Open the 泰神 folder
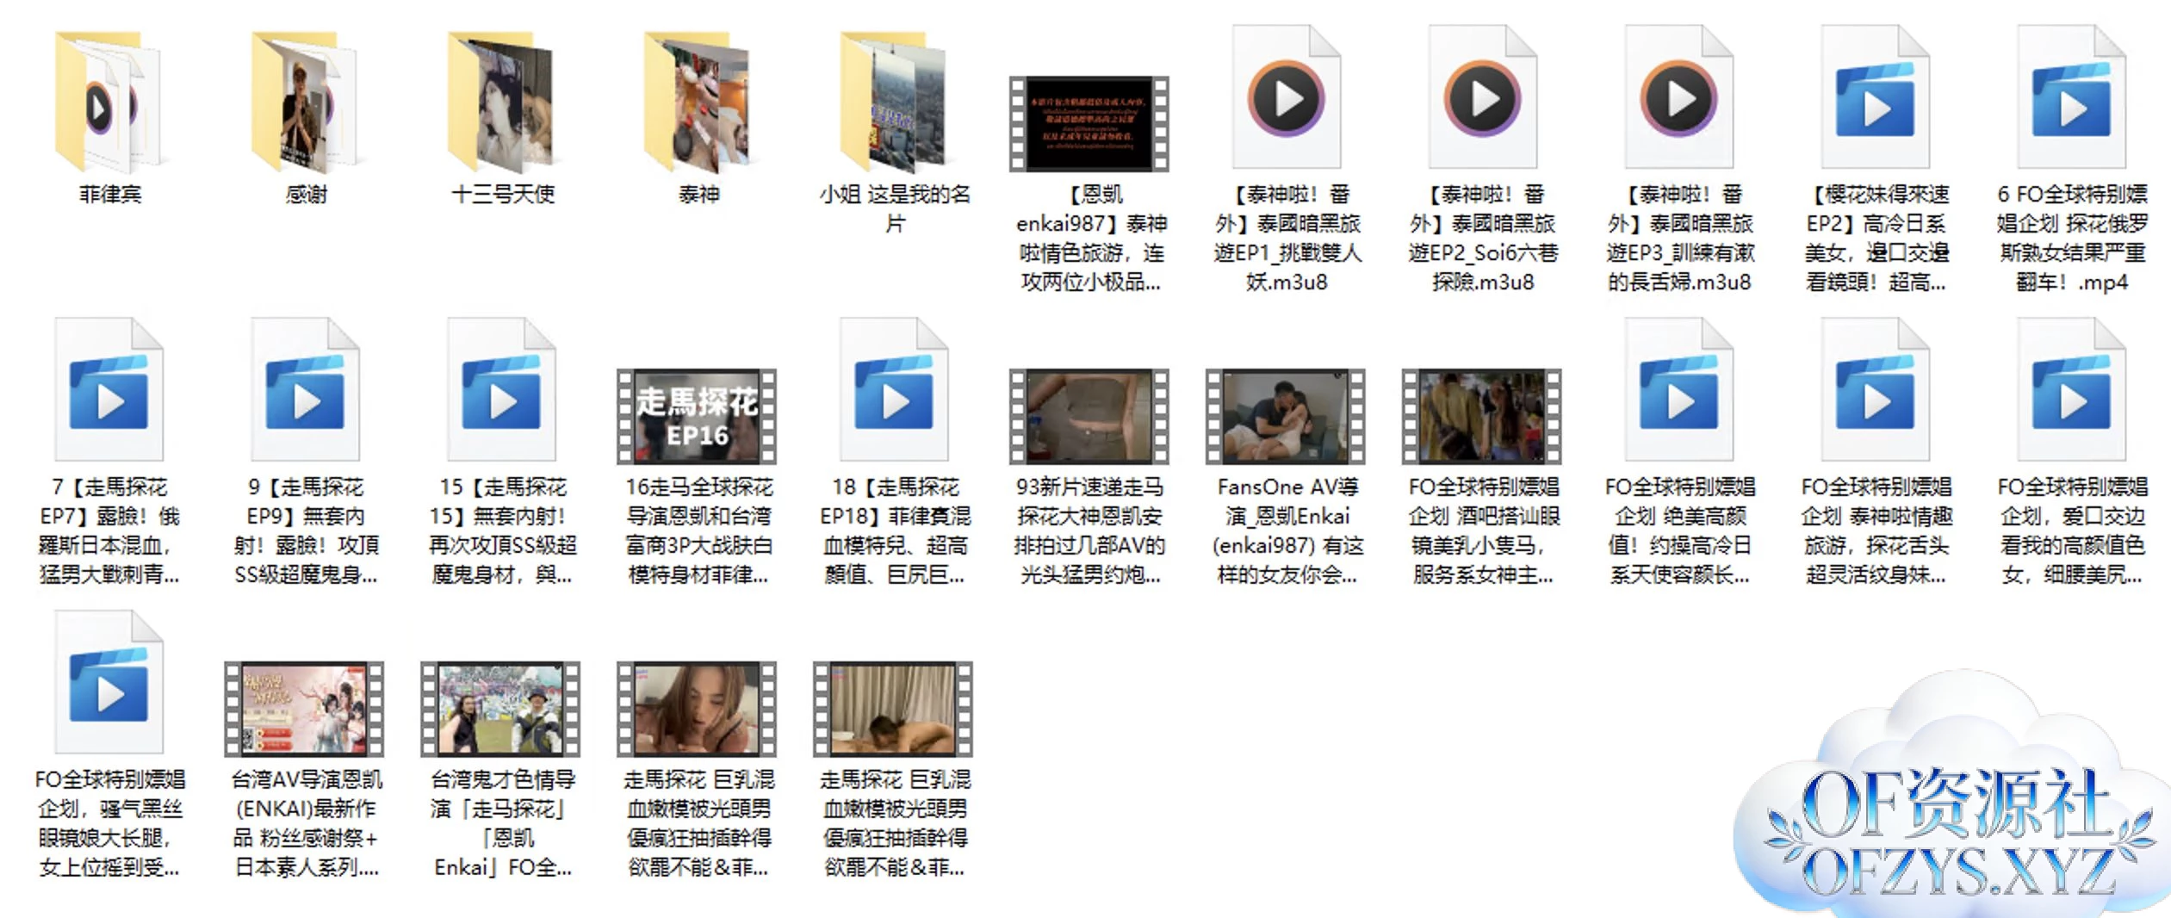The image size is (2171, 918). point(698,102)
